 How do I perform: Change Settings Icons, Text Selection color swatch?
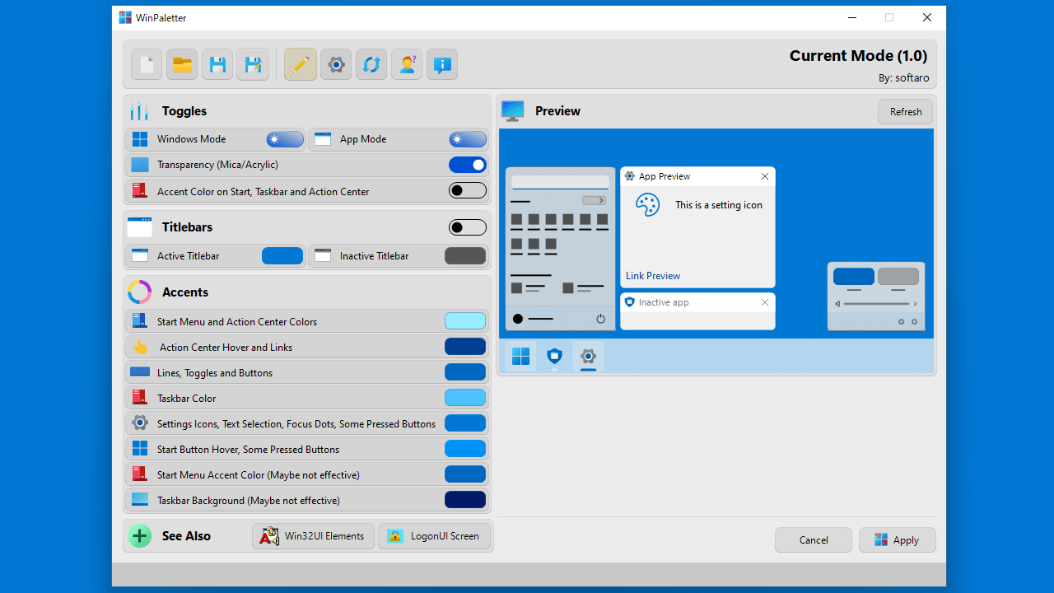tap(465, 423)
